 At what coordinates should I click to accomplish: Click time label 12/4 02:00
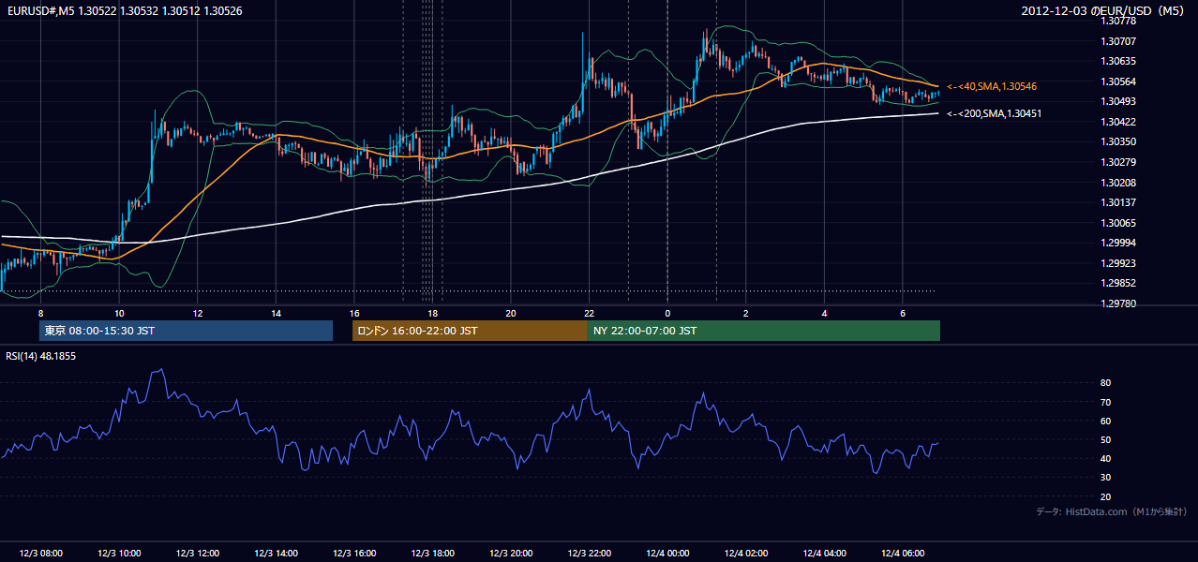[745, 554]
